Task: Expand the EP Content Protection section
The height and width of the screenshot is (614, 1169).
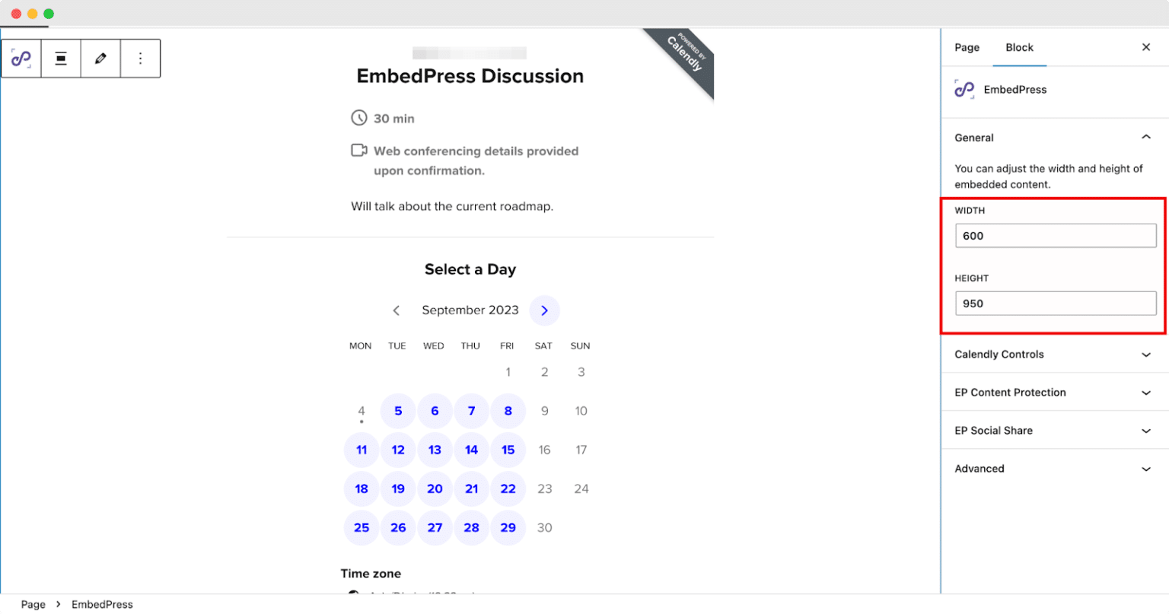Action: coord(1055,393)
